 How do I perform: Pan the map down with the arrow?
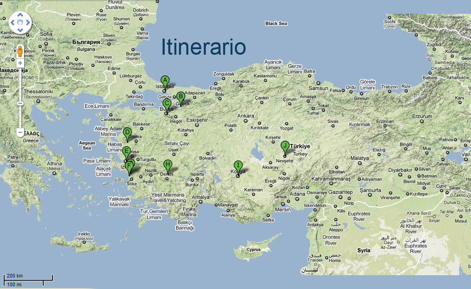20,30
